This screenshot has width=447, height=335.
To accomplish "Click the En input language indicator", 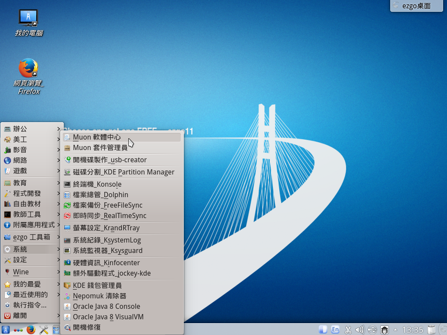I will 335,330.
